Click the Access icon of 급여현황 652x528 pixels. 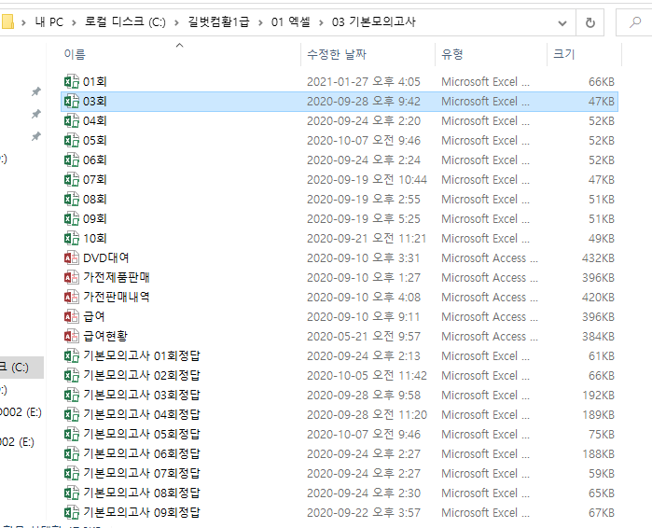71,337
